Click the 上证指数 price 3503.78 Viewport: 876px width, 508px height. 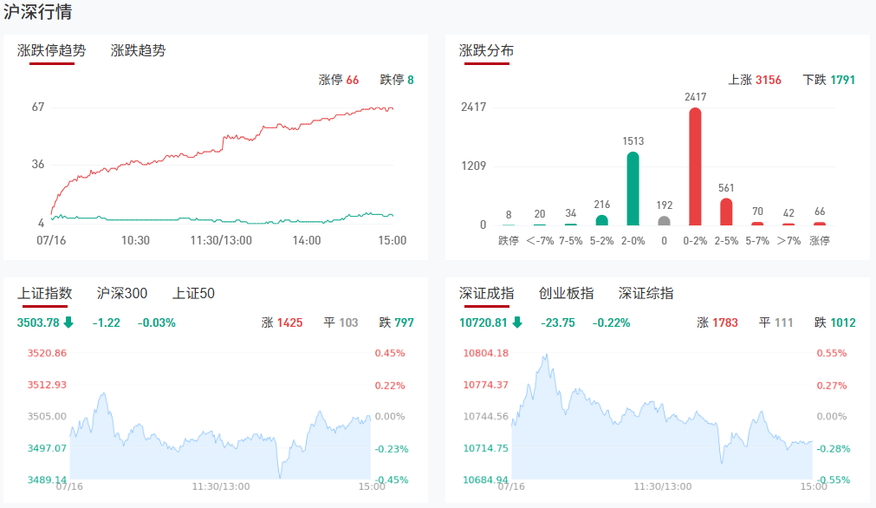[38, 322]
